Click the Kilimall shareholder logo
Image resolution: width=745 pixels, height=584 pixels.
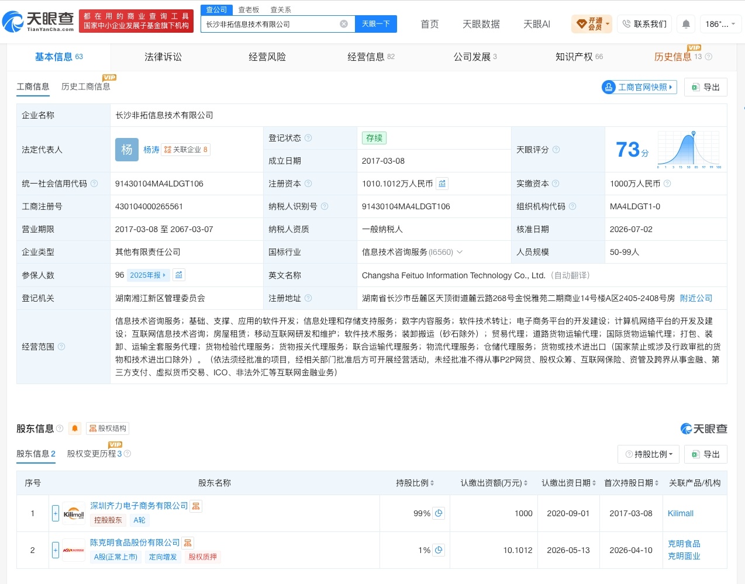coord(74,514)
